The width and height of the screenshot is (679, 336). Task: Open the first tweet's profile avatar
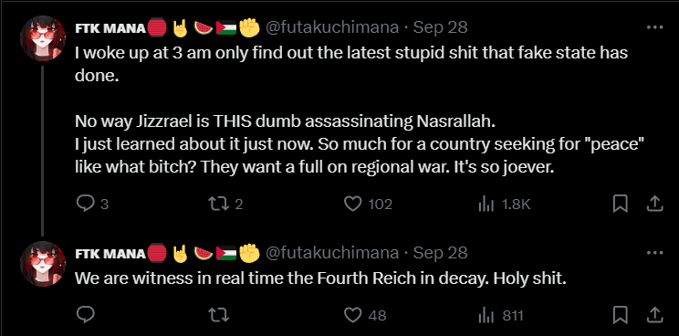[x=43, y=38]
